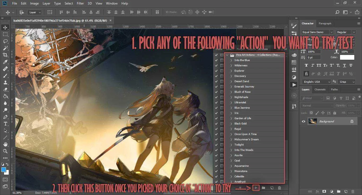Uncheck the Regal action item
The image size is (362, 195).
[x=217, y=129]
